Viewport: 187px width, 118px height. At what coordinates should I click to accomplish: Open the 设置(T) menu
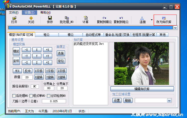pos(29,13)
